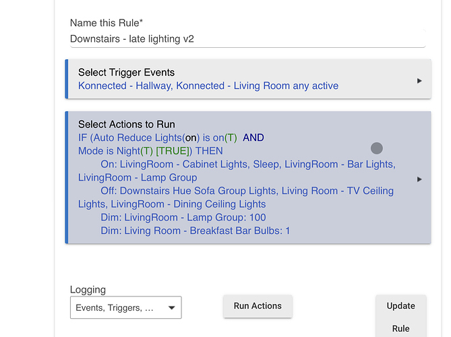This screenshot has width=451, height=337.
Task: Select the Events, Triggers logging option box
Action: (125, 307)
